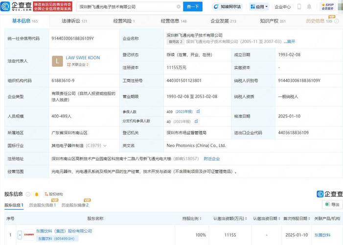Open 历史股东镜像 2 sub-tab
The height and width of the screenshot is (245, 343).
pos(75,205)
